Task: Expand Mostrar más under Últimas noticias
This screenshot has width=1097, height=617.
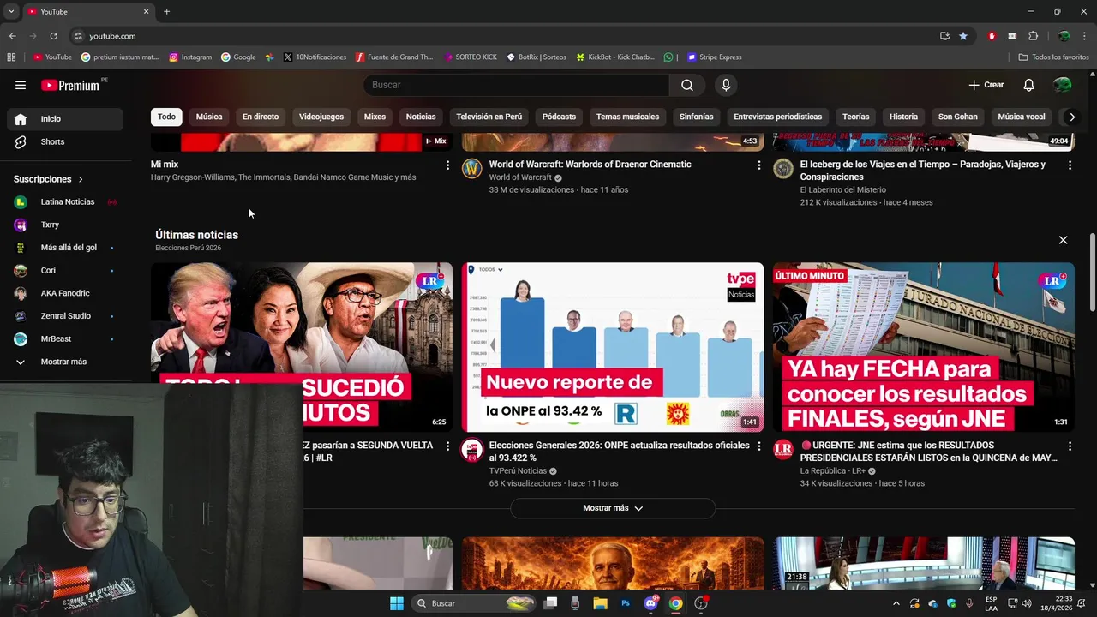Action: pos(613,508)
